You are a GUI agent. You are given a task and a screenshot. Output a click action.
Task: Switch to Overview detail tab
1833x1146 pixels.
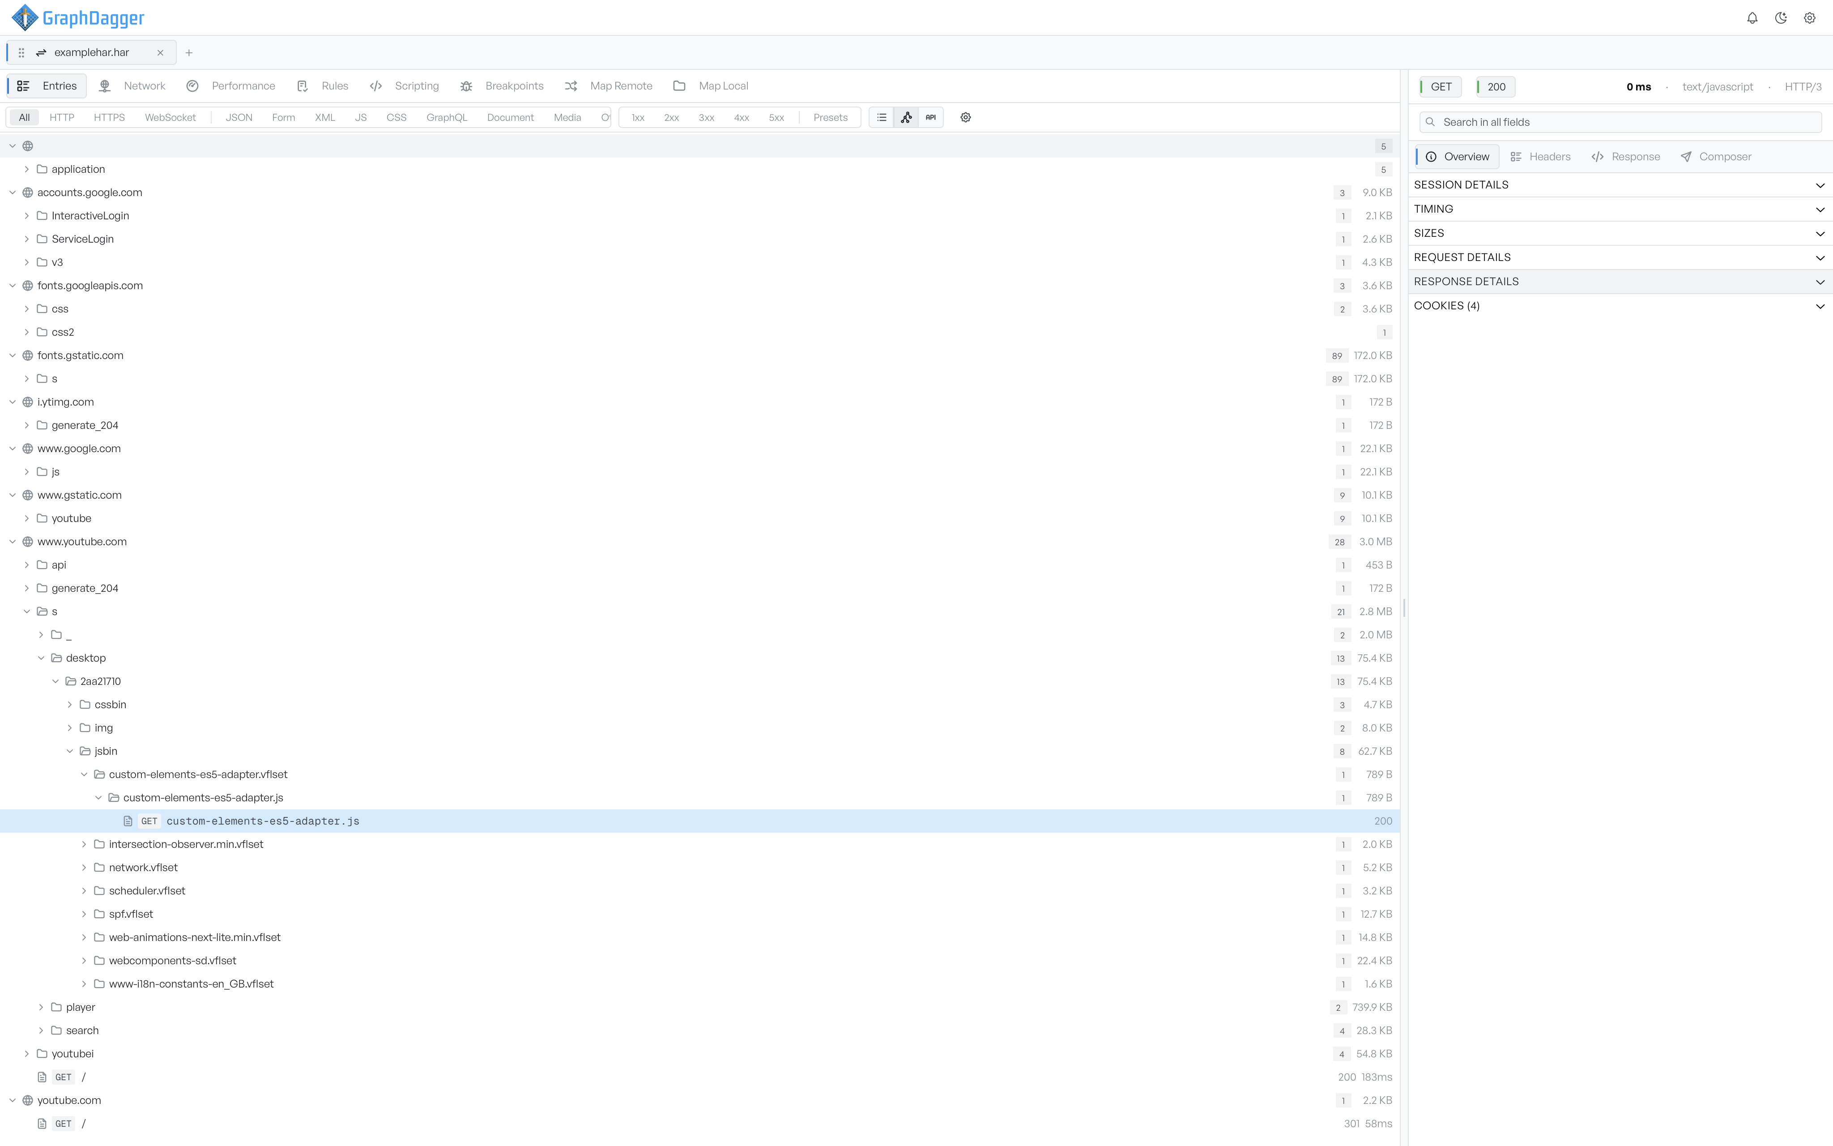pos(1457,157)
